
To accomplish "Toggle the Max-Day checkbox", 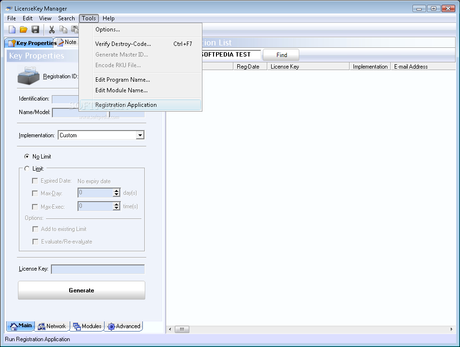I will pos(35,193).
